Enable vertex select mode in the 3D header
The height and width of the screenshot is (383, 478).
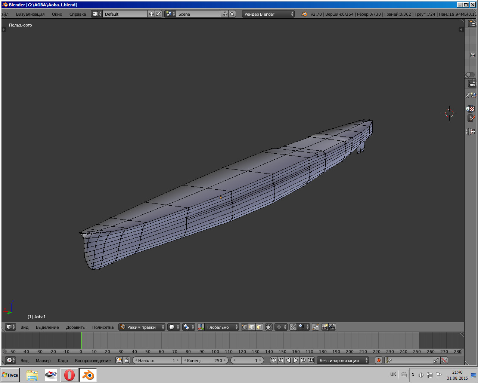pyautogui.click(x=245, y=327)
